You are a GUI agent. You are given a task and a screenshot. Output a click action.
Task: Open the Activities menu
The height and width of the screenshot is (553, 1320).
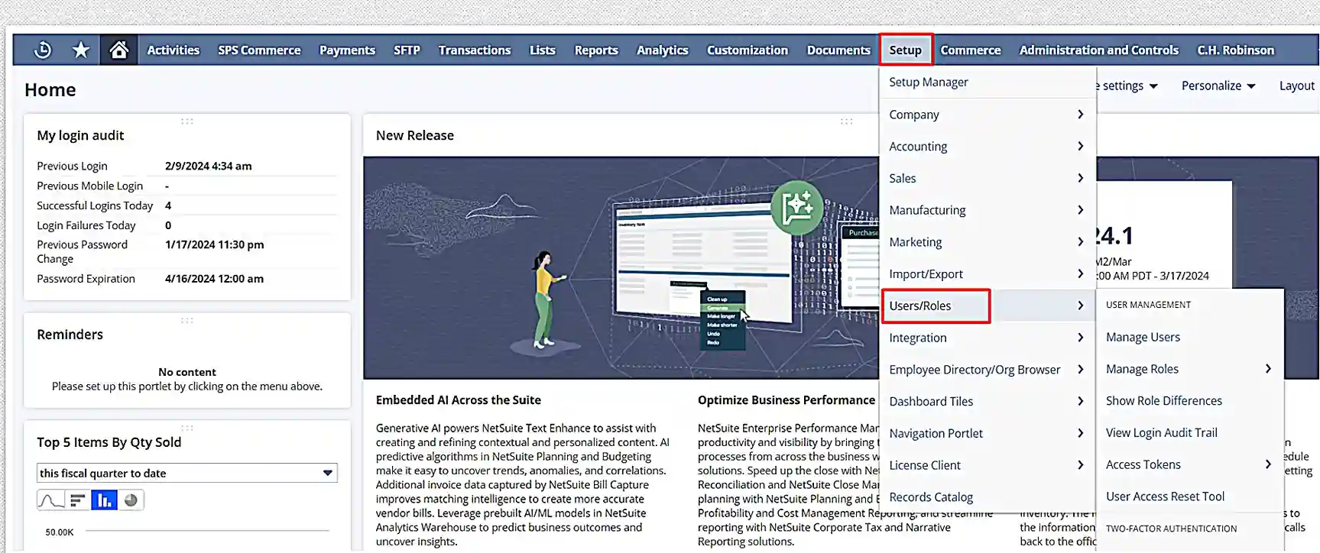click(174, 50)
